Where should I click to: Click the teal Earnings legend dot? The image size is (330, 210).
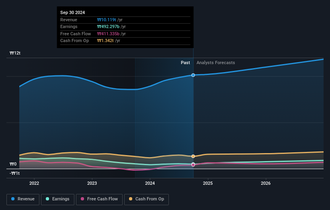pos(47,199)
